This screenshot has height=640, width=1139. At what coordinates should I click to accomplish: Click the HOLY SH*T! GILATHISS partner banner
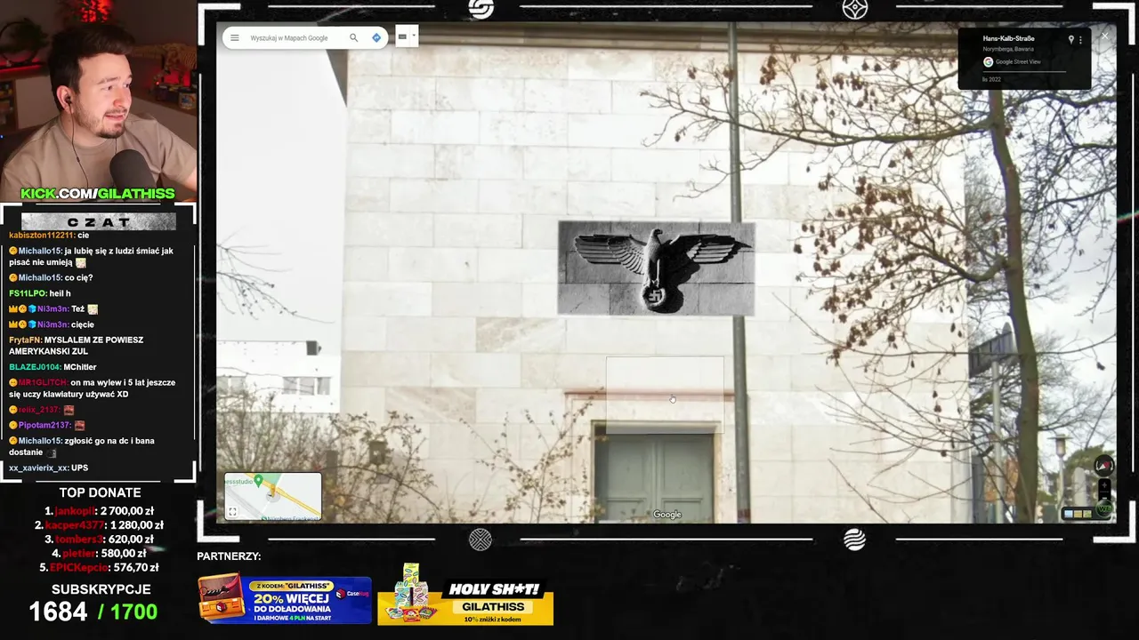click(465, 596)
